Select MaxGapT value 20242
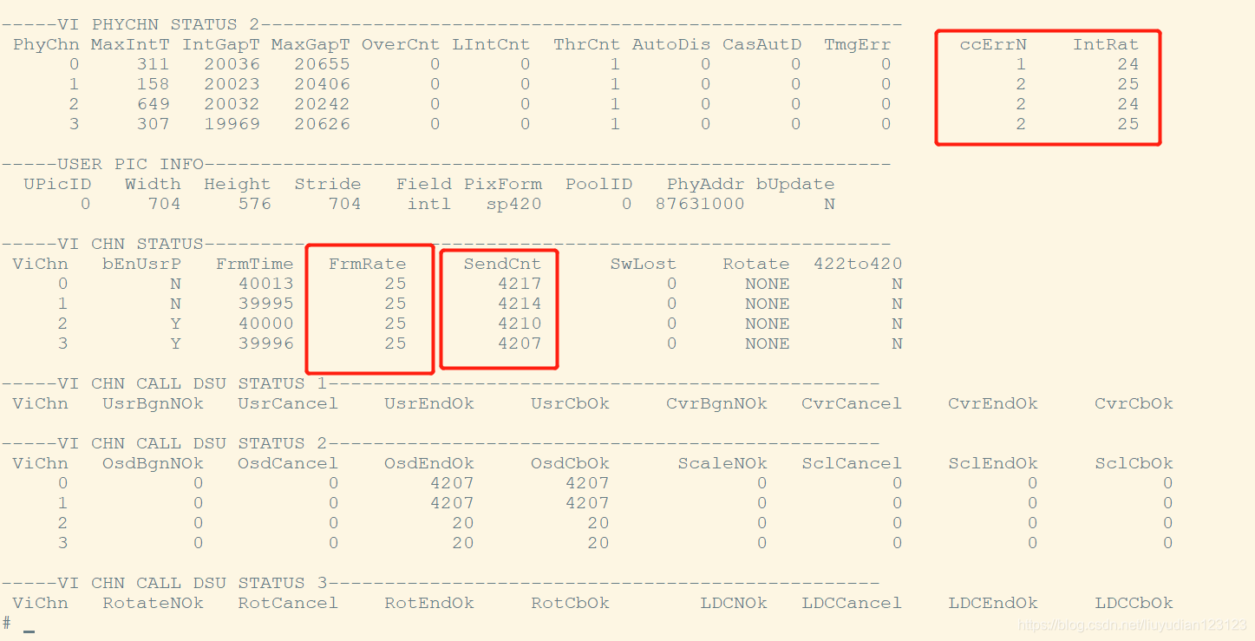Image resolution: width=1255 pixels, height=641 pixels. coord(322,104)
